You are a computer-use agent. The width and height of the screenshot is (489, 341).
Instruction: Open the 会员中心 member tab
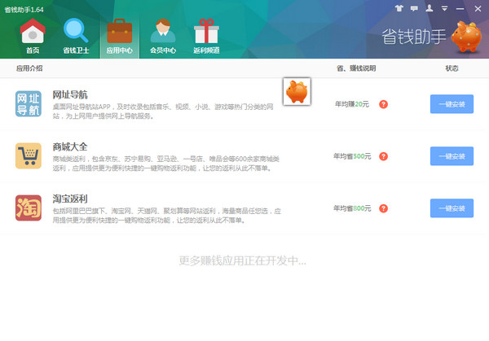tap(163, 36)
